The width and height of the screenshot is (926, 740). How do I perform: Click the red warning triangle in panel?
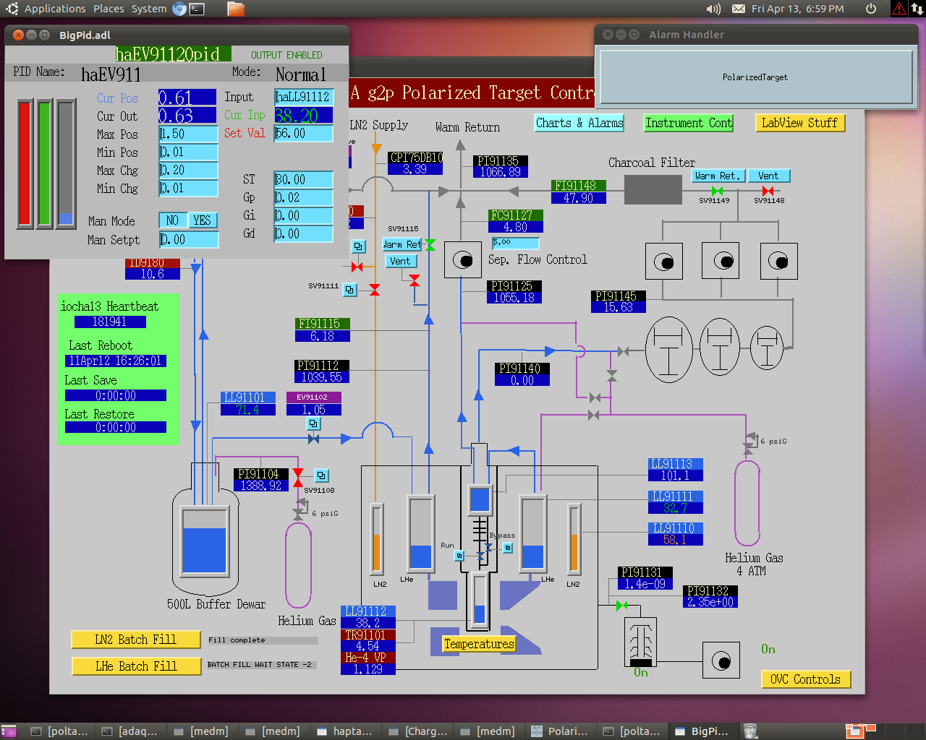899,9
